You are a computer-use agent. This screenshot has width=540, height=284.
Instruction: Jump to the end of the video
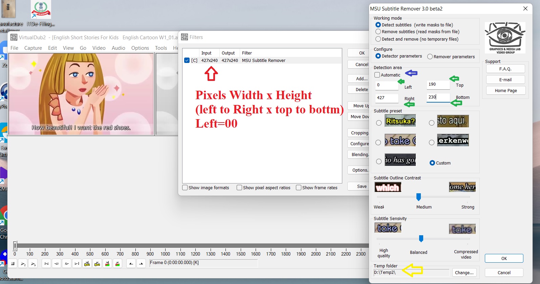click(x=77, y=263)
